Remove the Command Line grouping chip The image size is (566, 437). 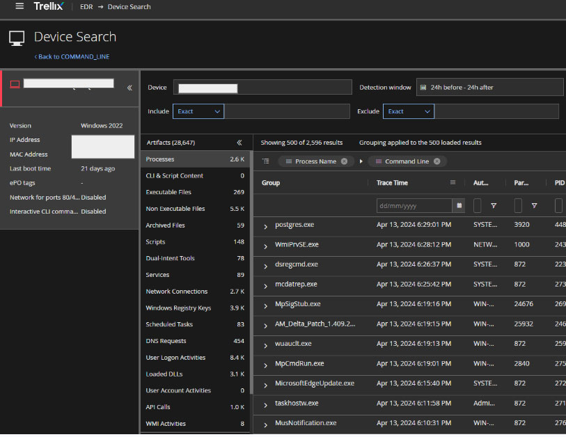(437, 161)
